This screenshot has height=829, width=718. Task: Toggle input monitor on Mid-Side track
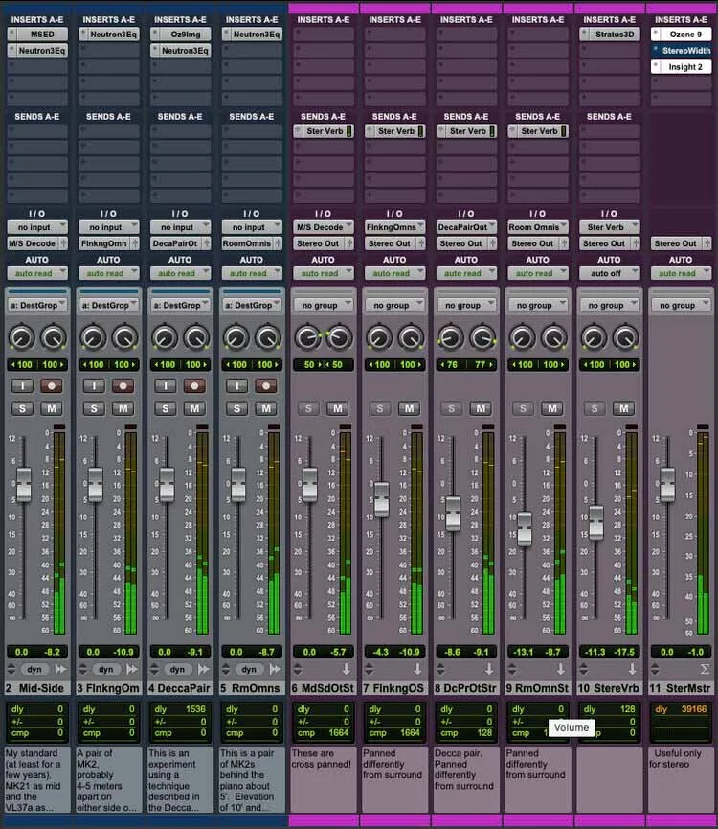coord(22,386)
